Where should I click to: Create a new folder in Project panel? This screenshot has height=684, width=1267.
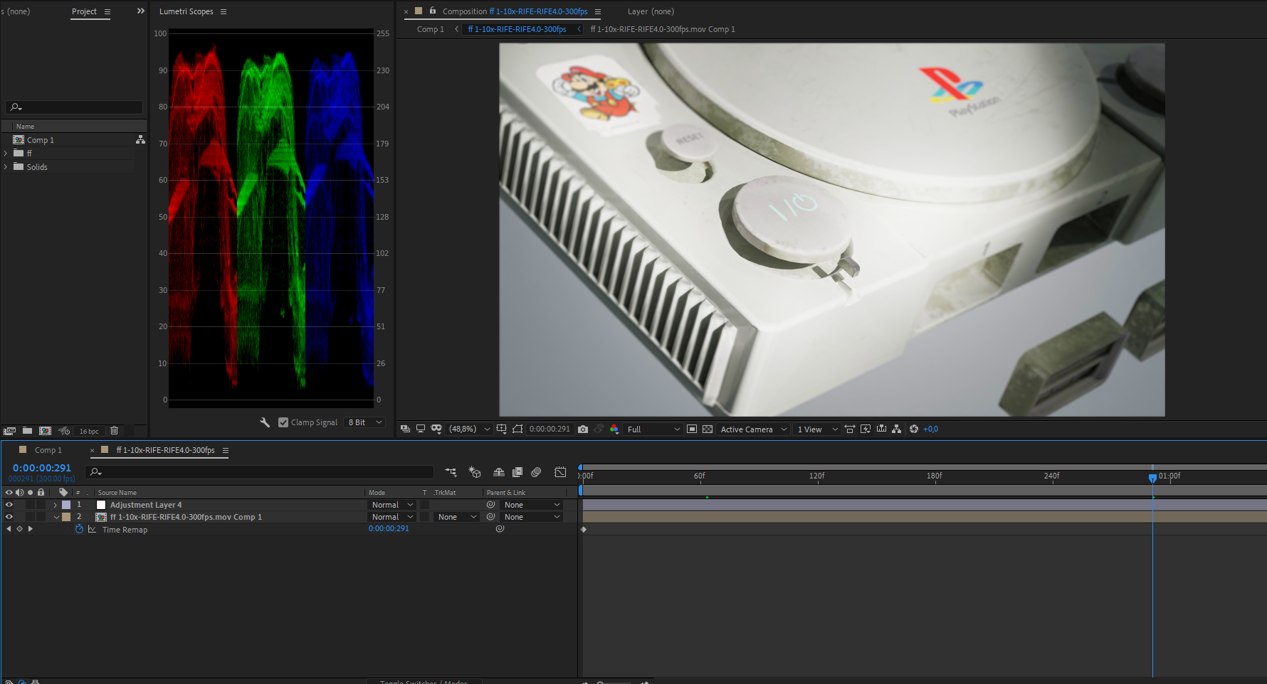point(27,431)
